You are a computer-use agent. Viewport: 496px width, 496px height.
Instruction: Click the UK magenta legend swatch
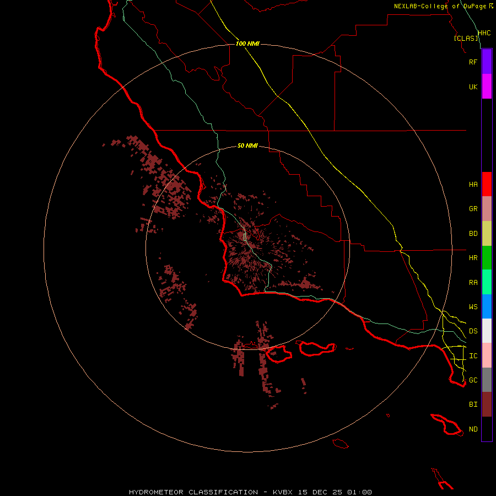[x=487, y=87]
